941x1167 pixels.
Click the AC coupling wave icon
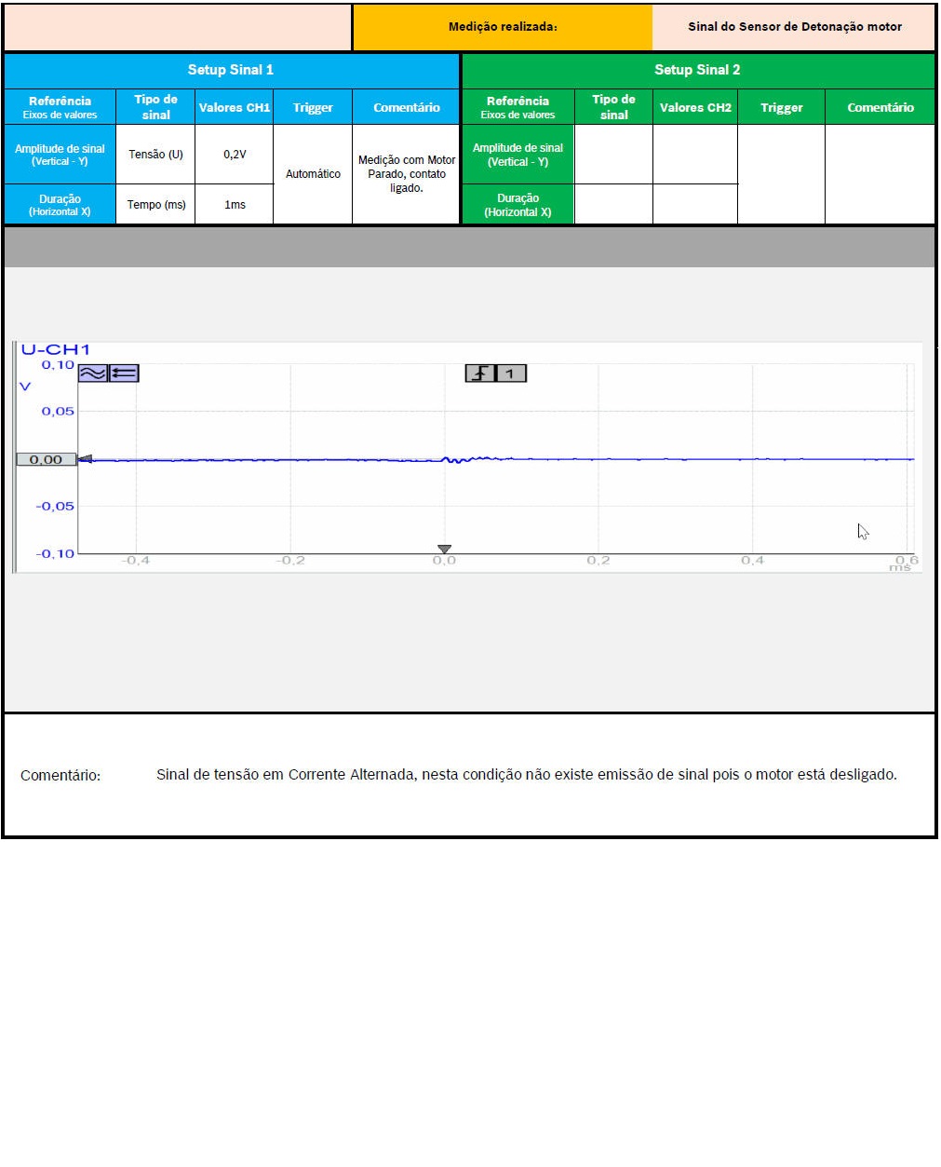92,373
